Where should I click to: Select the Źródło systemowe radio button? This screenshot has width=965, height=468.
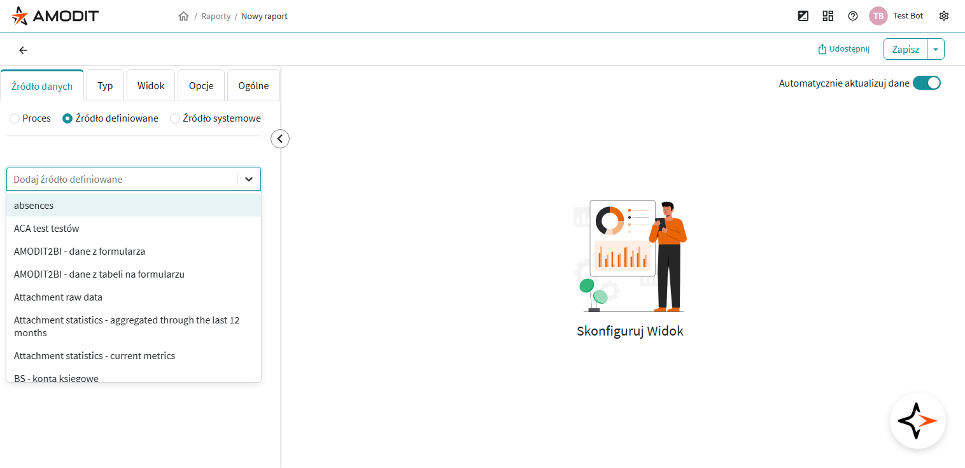(x=174, y=118)
